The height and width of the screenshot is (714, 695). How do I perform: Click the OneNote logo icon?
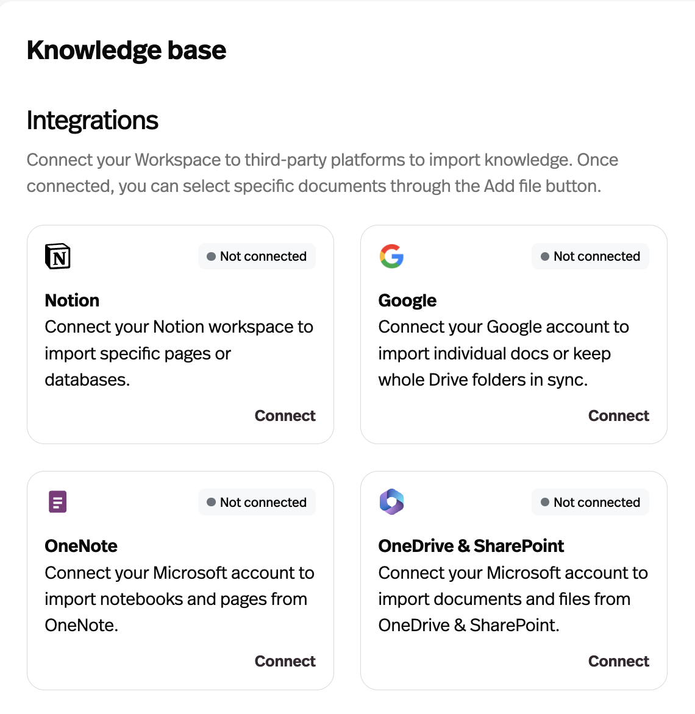click(x=57, y=501)
